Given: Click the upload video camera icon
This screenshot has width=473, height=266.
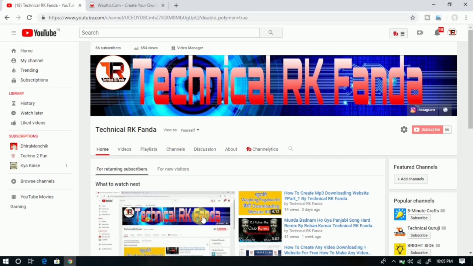Looking at the screenshot, I should (420, 33).
